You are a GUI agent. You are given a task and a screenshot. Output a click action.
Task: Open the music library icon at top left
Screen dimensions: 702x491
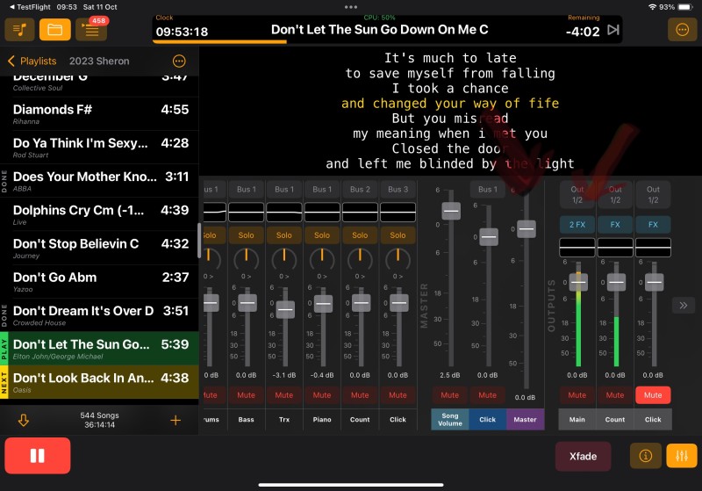pyautogui.click(x=19, y=30)
